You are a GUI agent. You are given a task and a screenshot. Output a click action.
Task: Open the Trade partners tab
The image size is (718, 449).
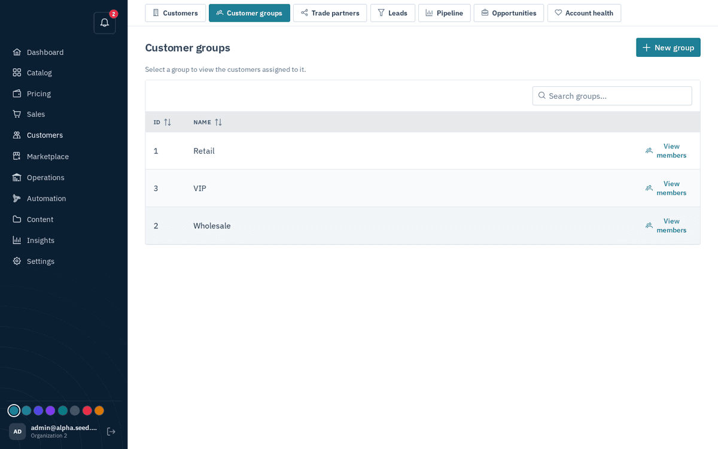(x=330, y=13)
